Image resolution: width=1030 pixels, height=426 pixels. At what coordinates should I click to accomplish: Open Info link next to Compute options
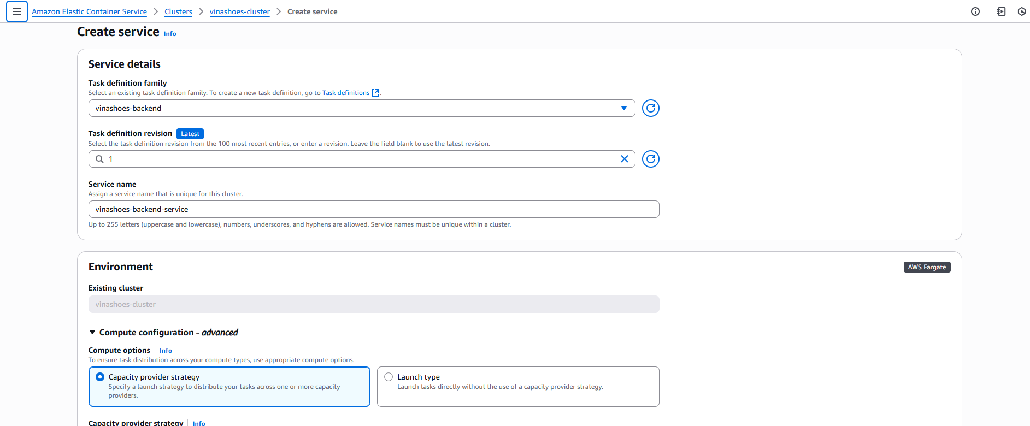click(166, 351)
